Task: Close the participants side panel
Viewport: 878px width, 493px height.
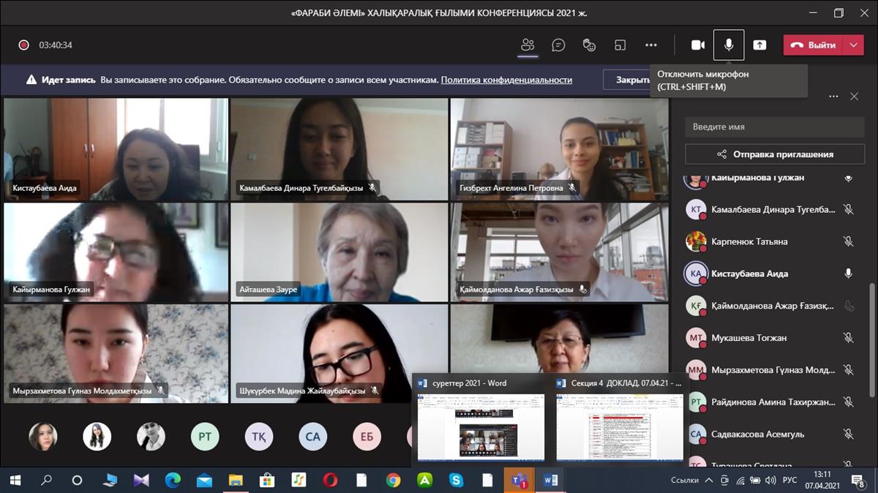Action: [x=854, y=97]
